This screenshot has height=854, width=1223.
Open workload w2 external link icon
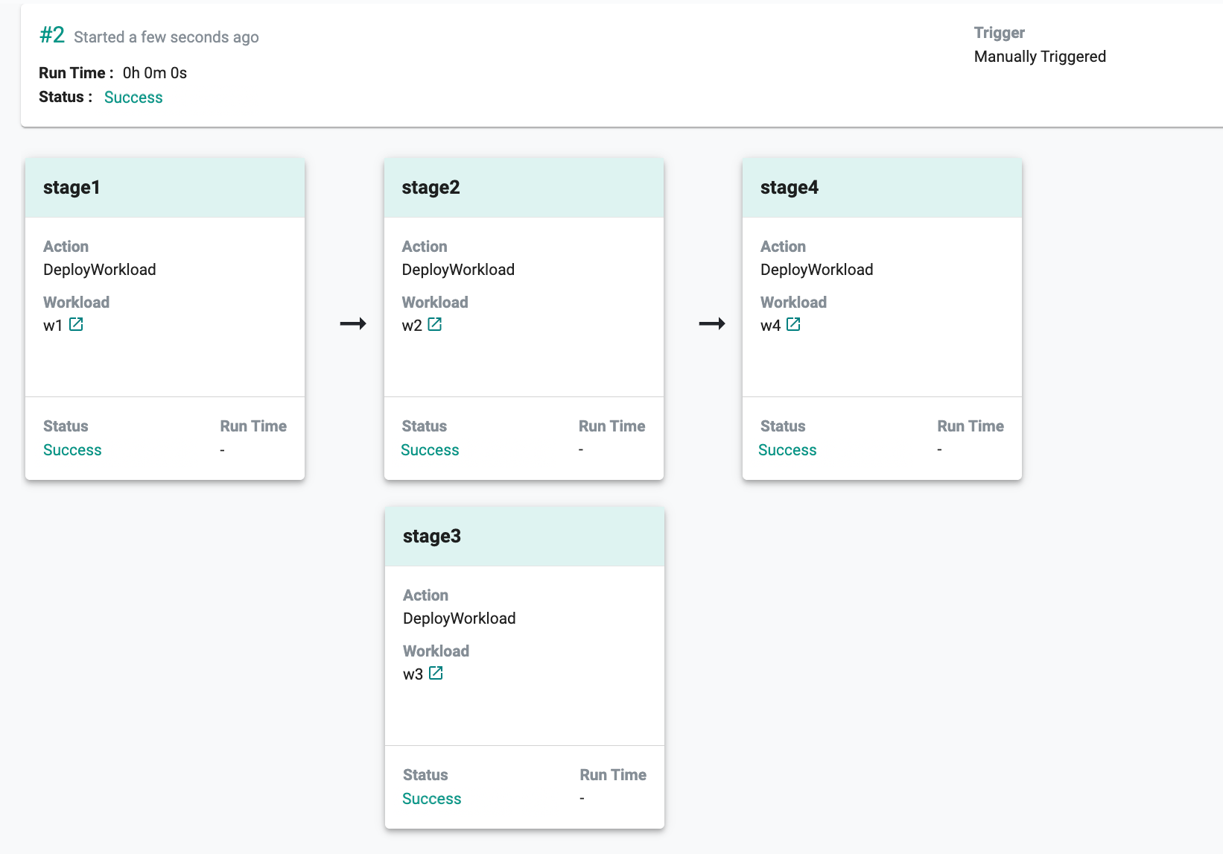(x=435, y=324)
